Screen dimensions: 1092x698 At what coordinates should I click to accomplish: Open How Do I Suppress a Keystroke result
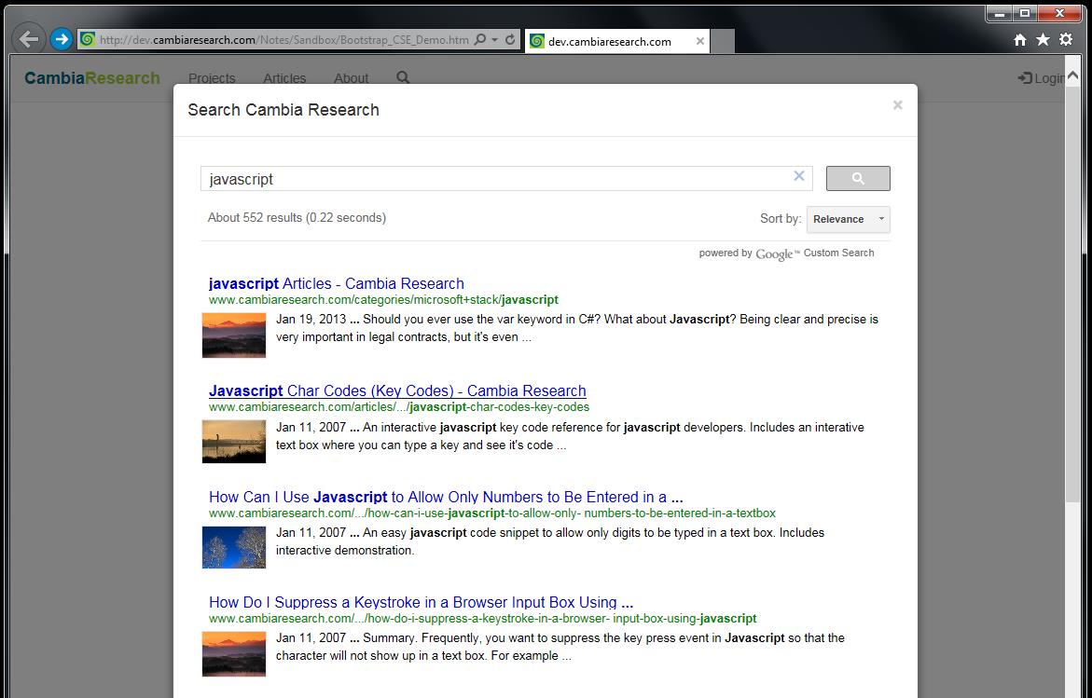(x=421, y=602)
